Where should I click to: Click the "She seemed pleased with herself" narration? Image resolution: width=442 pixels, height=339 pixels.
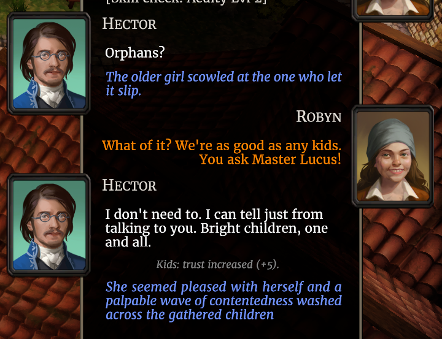pyautogui.click(x=223, y=300)
